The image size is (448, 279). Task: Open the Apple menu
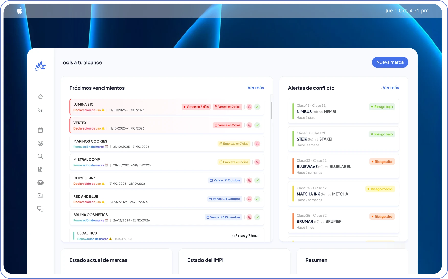(20, 10)
